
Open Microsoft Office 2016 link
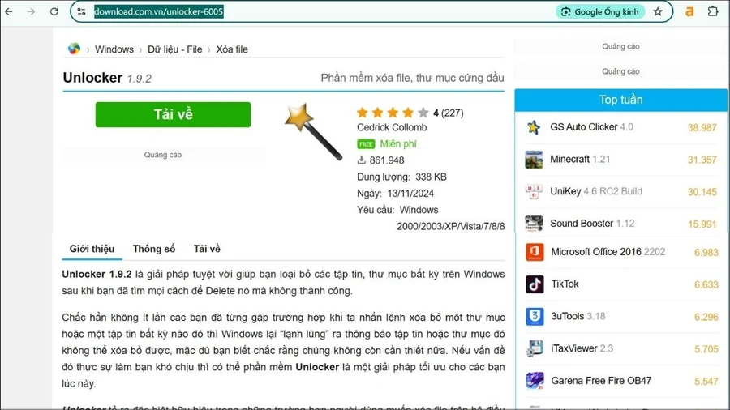(608, 252)
